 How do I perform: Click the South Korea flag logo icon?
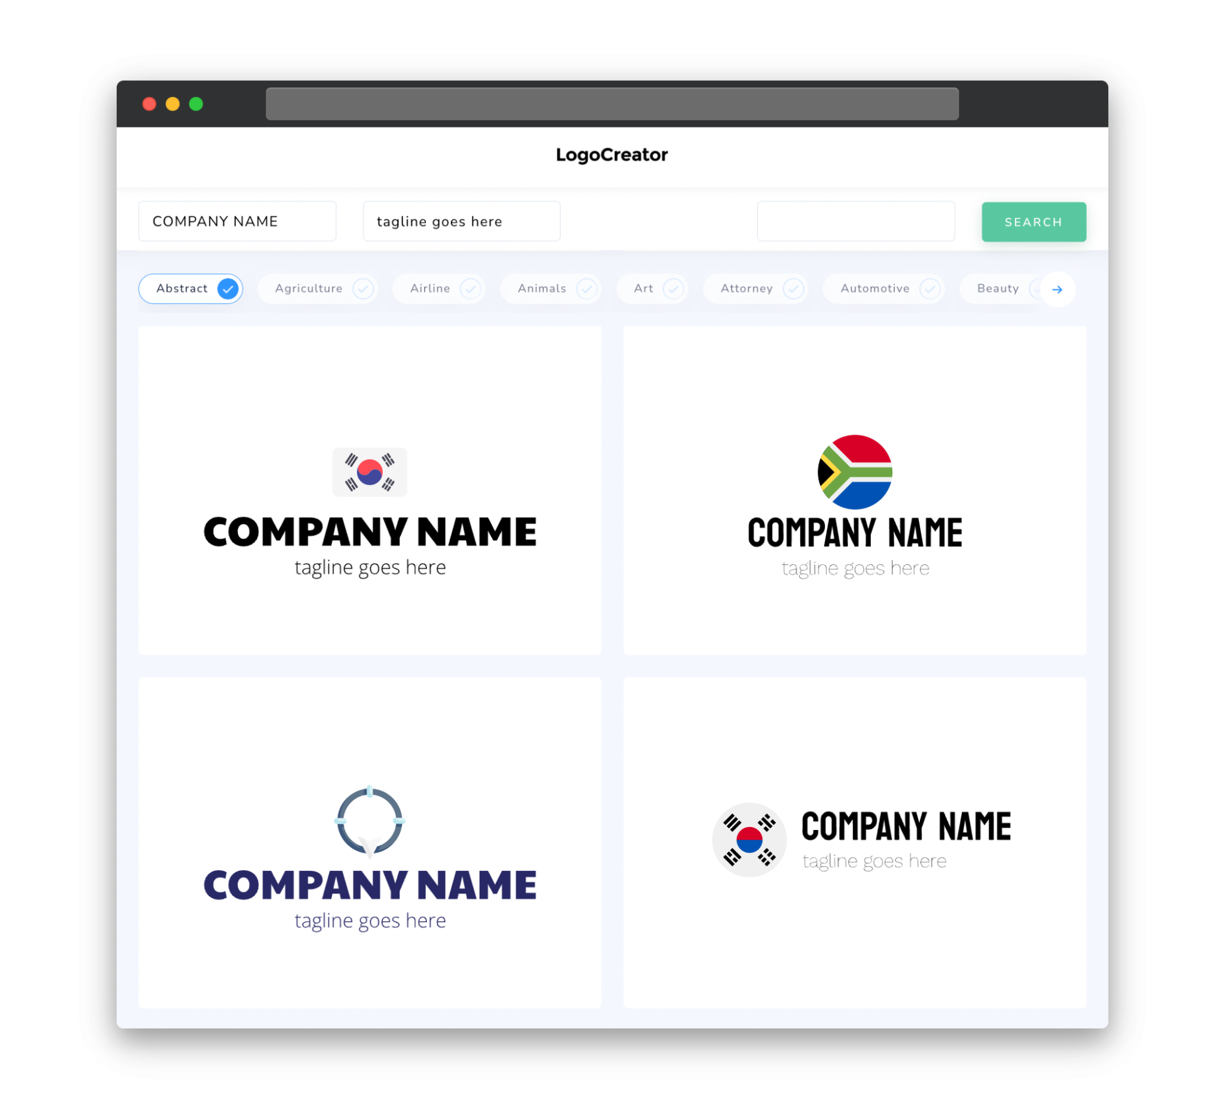tap(370, 472)
